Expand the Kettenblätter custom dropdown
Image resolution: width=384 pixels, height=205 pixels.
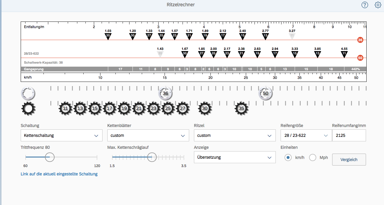(x=148, y=135)
